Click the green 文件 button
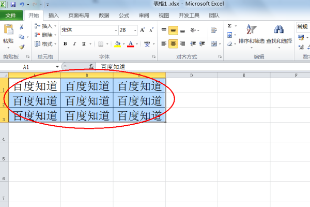Viewport: 310px width, 207px height. click(11, 16)
